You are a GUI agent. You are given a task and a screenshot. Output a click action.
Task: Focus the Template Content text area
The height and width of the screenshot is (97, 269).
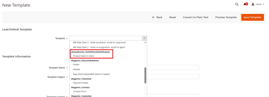coord(173,95)
